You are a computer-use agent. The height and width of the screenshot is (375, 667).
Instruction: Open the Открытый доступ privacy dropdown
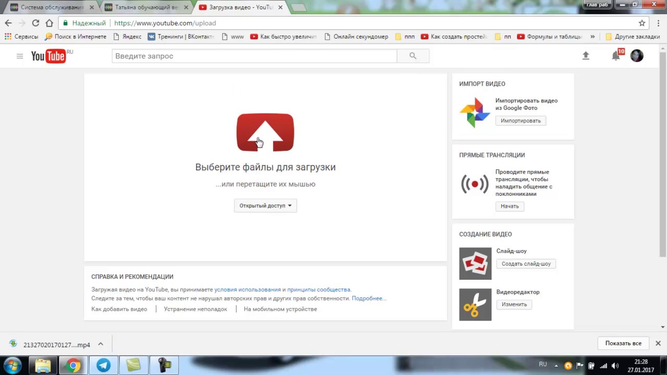tap(265, 206)
